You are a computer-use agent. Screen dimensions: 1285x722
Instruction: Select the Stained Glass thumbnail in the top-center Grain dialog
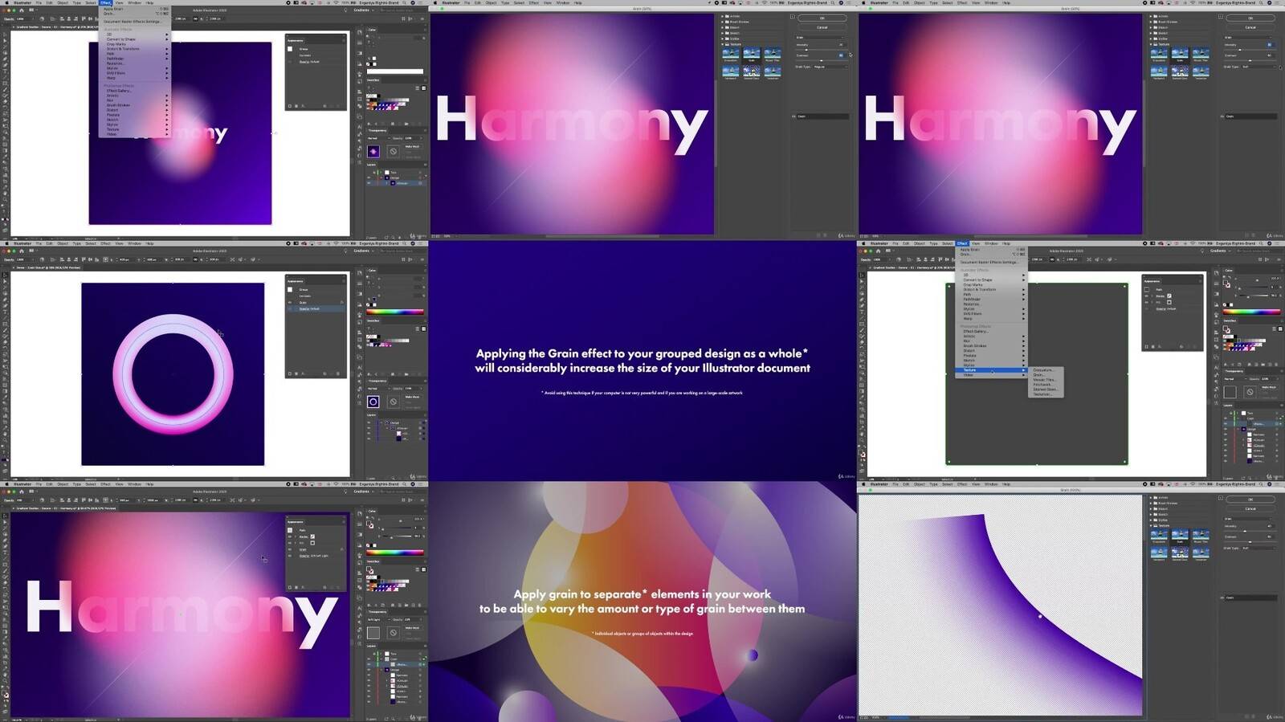(752, 71)
